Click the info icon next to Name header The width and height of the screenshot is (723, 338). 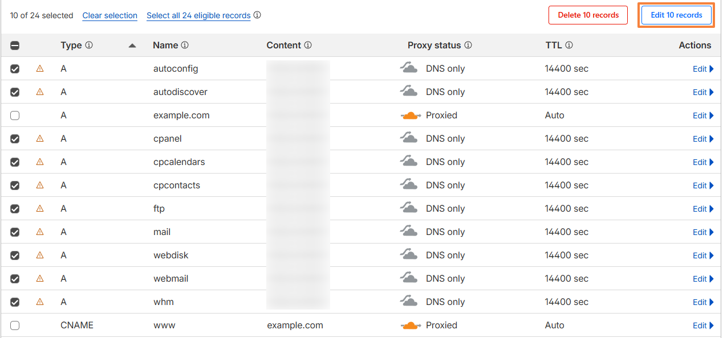pyautogui.click(x=185, y=46)
